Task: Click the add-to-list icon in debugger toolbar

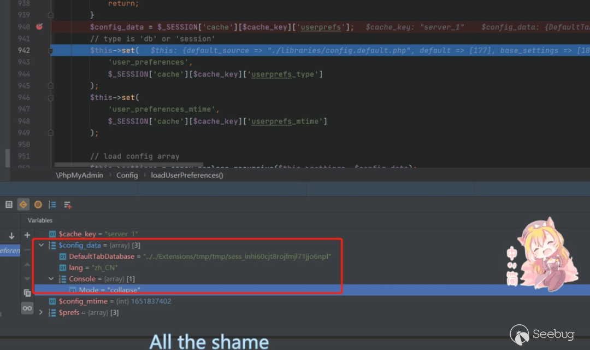Action: pyautogui.click(x=68, y=205)
